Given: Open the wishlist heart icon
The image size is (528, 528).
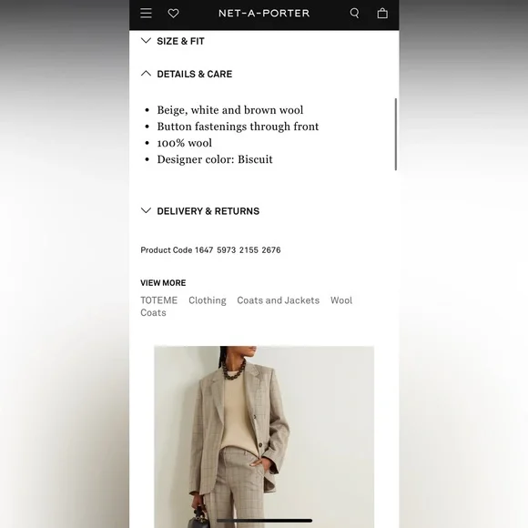Looking at the screenshot, I should point(173,13).
